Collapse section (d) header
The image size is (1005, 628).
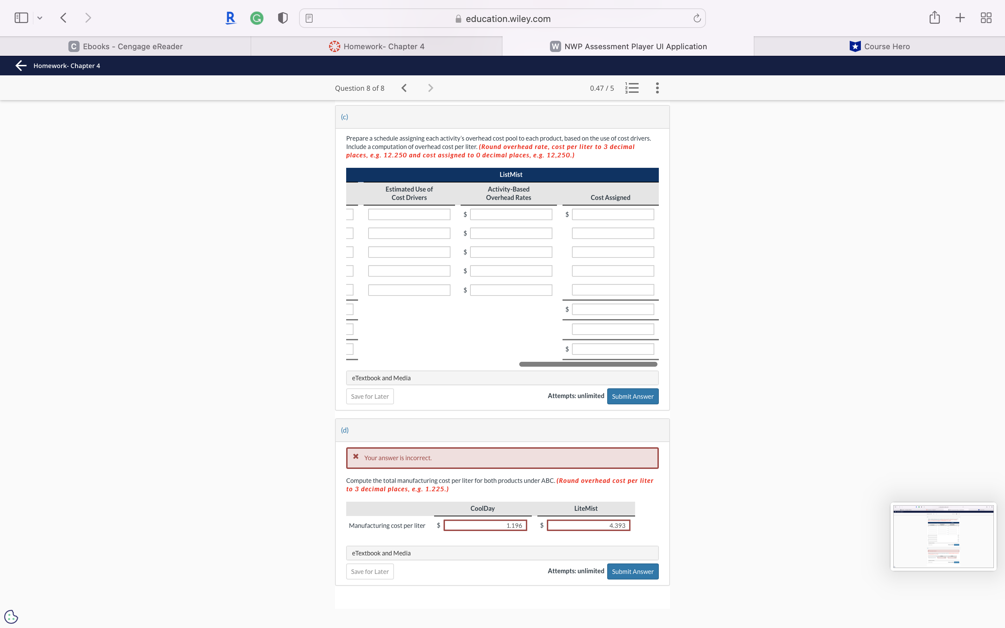pyautogui.click(x=502, y=430)
